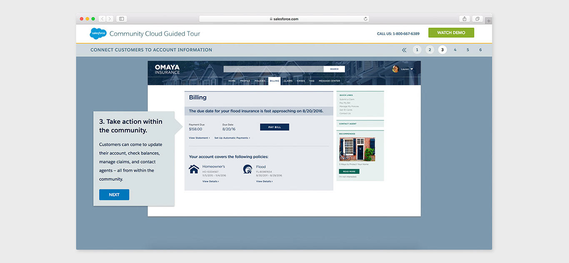Click the Salesforce cloud logo

(x=98, y=33)
